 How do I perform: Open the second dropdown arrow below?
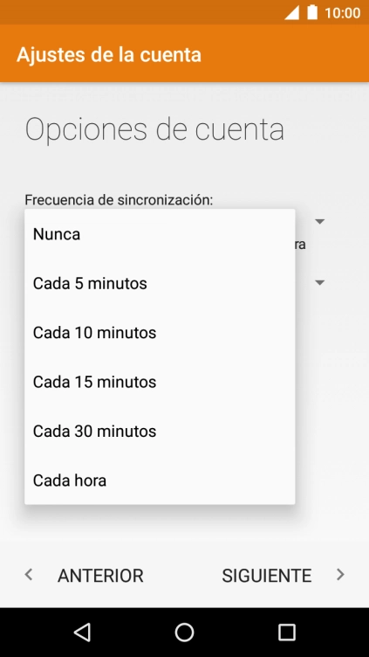click(320, 283)
